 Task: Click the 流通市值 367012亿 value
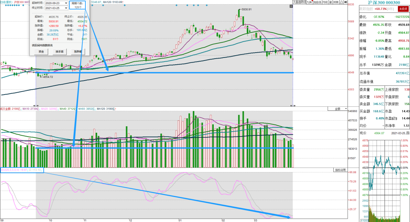coord(402,82)
